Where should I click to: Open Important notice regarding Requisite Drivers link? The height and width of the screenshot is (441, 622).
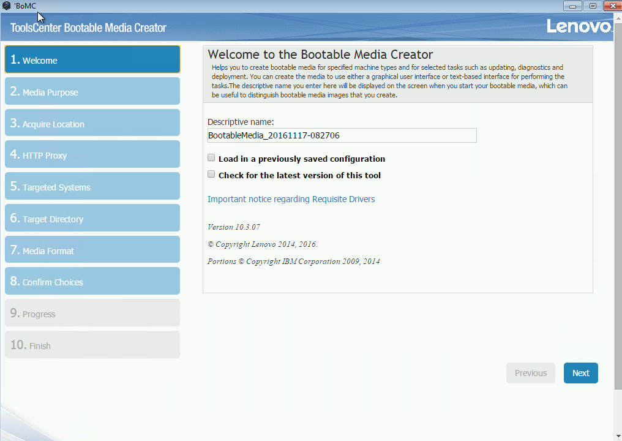(x=291, y=199)
